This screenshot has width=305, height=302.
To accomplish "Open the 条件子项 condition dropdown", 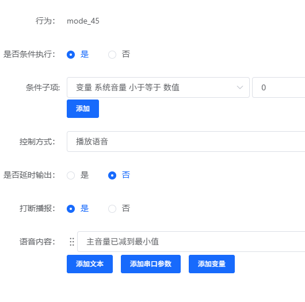I will [x=158, y=87].
